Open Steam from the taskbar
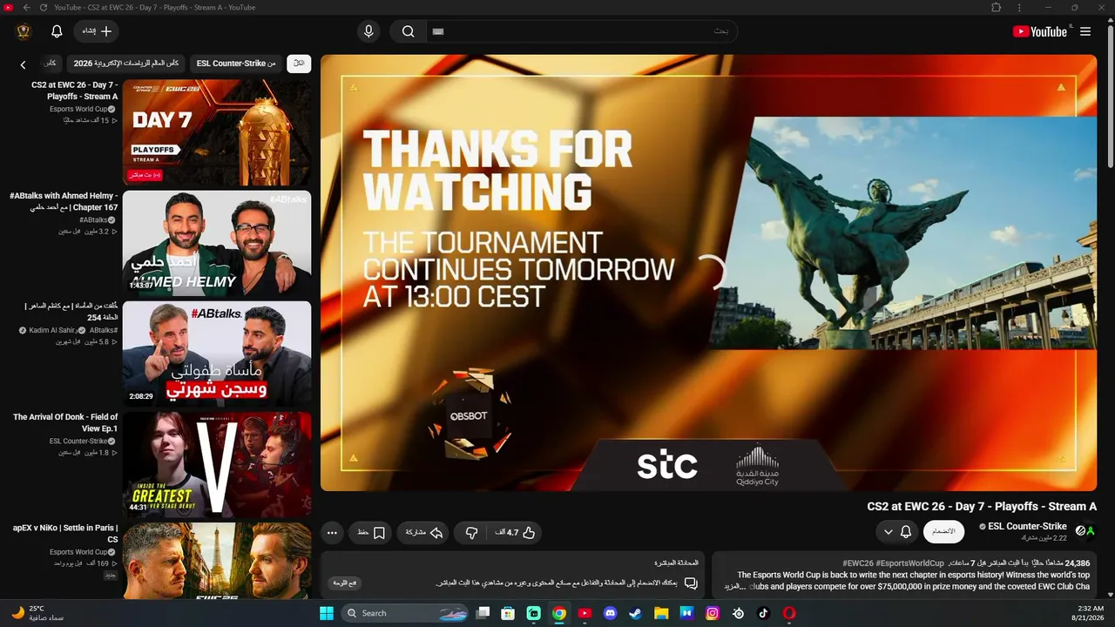Viewport: 1115px width, 627px height. pos(635,613)
